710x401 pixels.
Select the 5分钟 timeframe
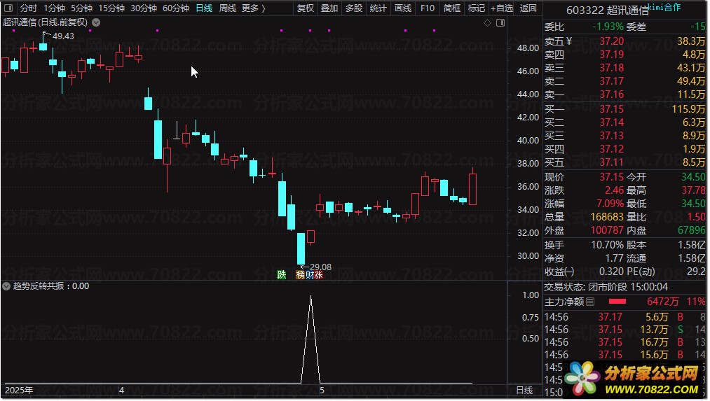(81, 8)
